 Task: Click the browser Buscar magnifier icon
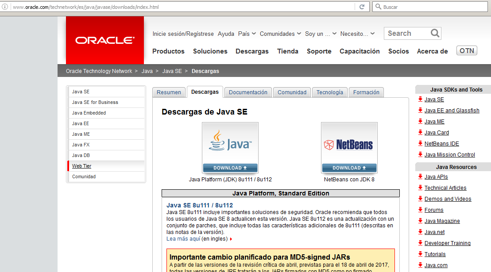point(378,7)
